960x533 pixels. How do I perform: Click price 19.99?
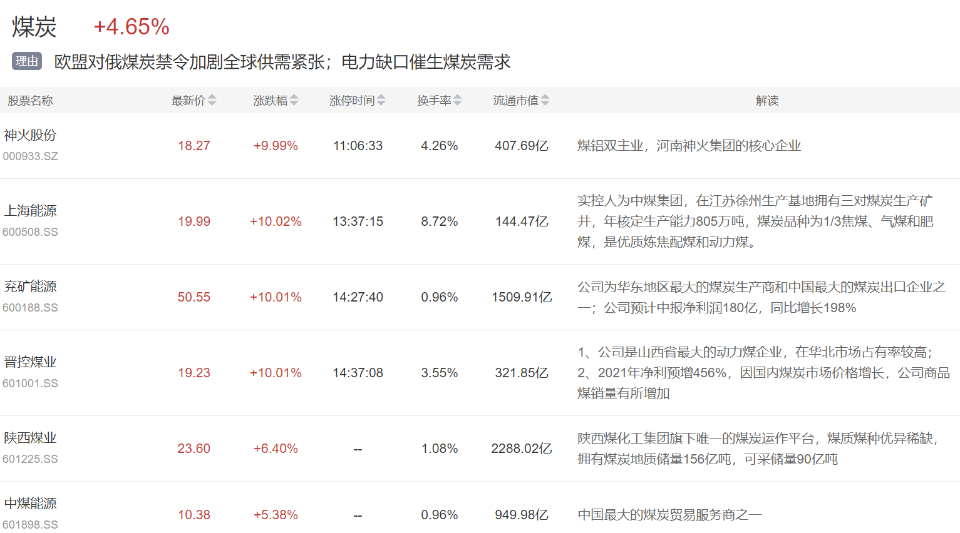pyautogui.click(x=194, y=221)
